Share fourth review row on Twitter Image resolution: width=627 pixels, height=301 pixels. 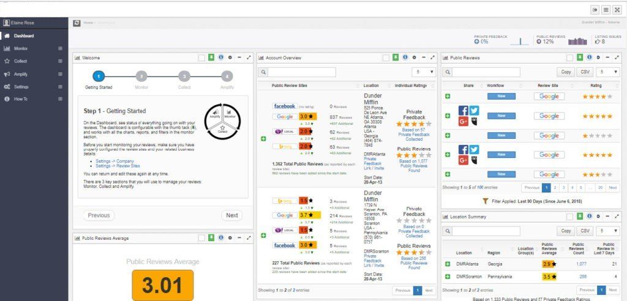pos(474,149)
